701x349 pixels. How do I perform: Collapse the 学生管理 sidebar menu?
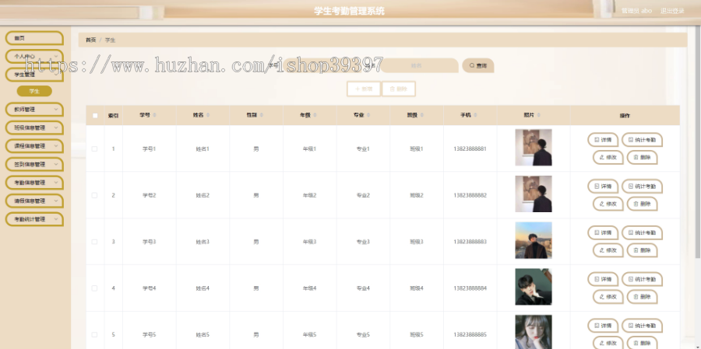[34, 75]
